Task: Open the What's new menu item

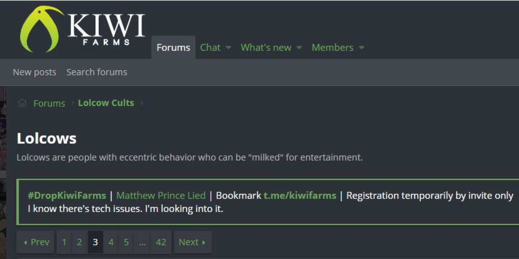Action: click(x=266, y=47)
